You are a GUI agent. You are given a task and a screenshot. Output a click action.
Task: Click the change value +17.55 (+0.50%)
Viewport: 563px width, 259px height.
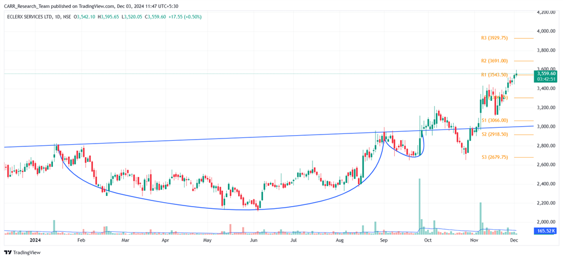click(186, 16)
